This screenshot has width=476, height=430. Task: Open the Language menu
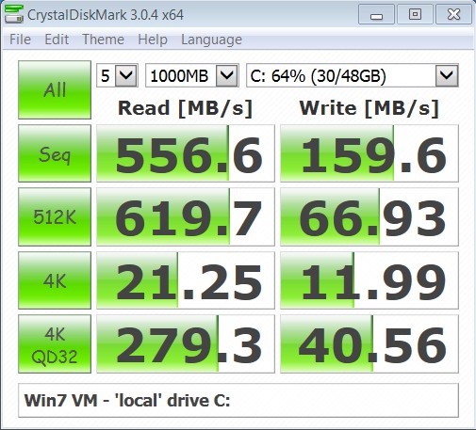click(211, 40)
